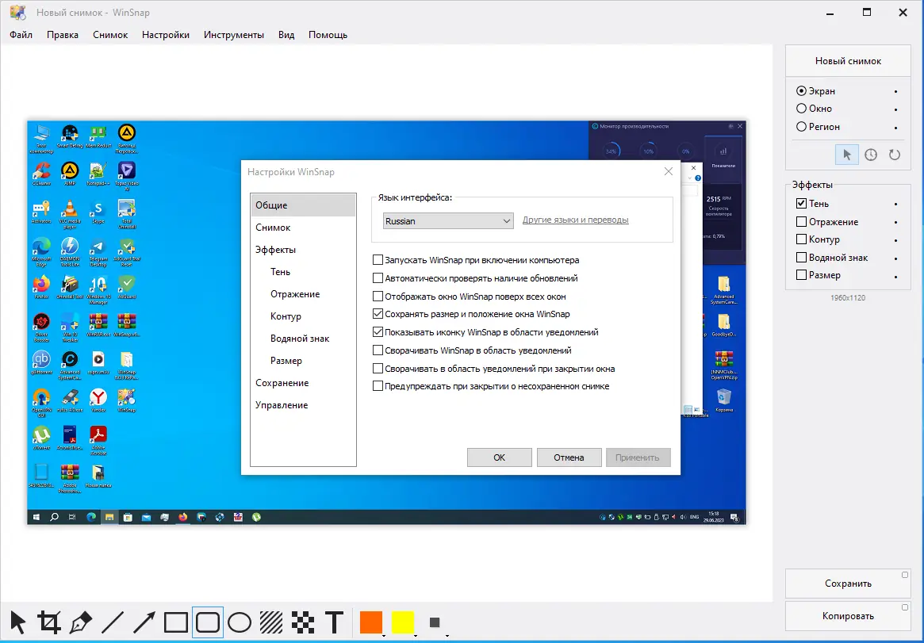Open the Russian interface language dropdown
This screenshot has width=924, height=643.
point(448,221)
